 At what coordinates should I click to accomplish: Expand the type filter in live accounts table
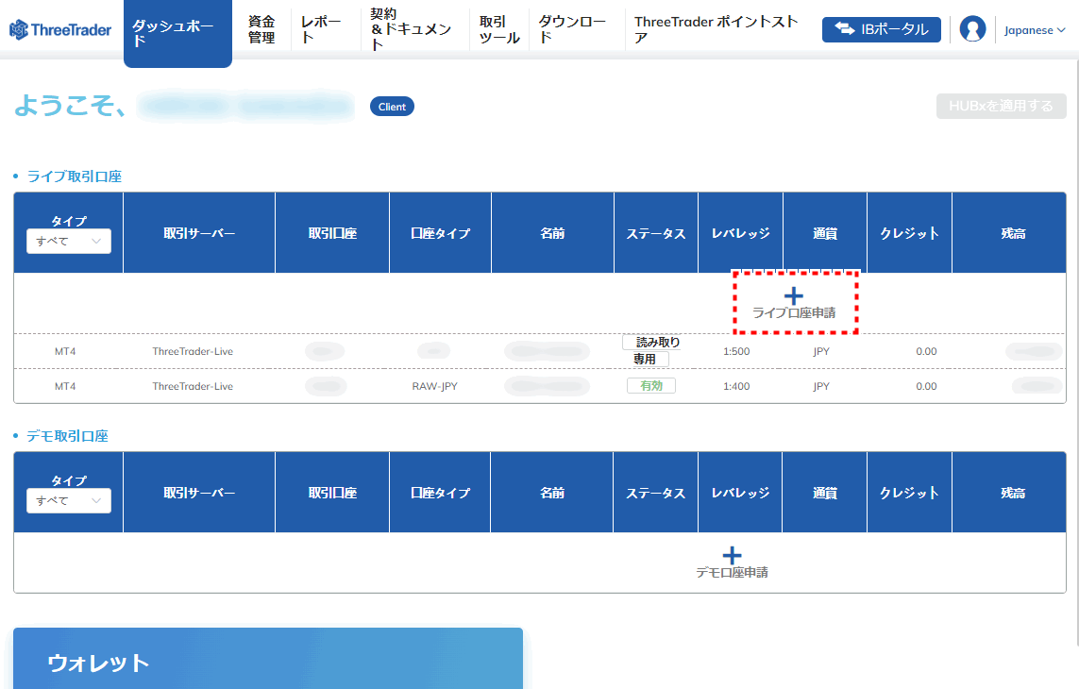point(69,241)
